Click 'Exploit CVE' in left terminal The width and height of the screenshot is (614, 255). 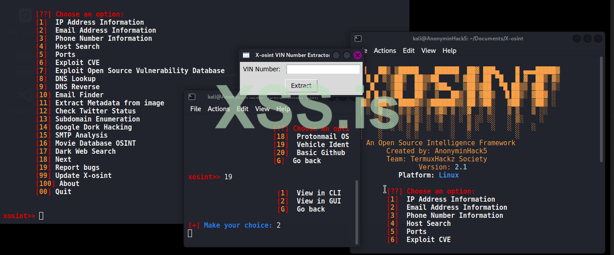pyautogui.click(x=77, y=62)
